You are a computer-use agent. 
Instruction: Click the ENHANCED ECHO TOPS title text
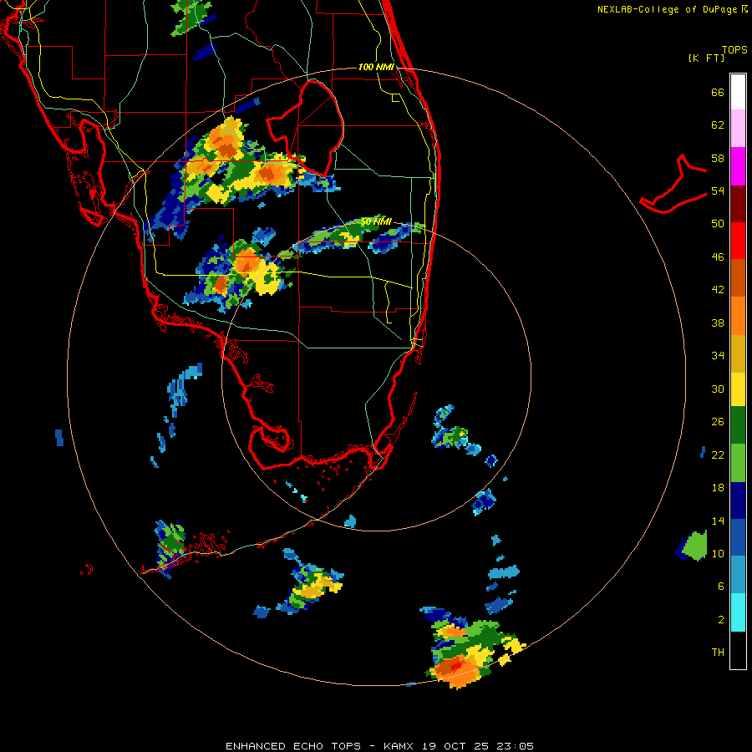coord(293,746)
